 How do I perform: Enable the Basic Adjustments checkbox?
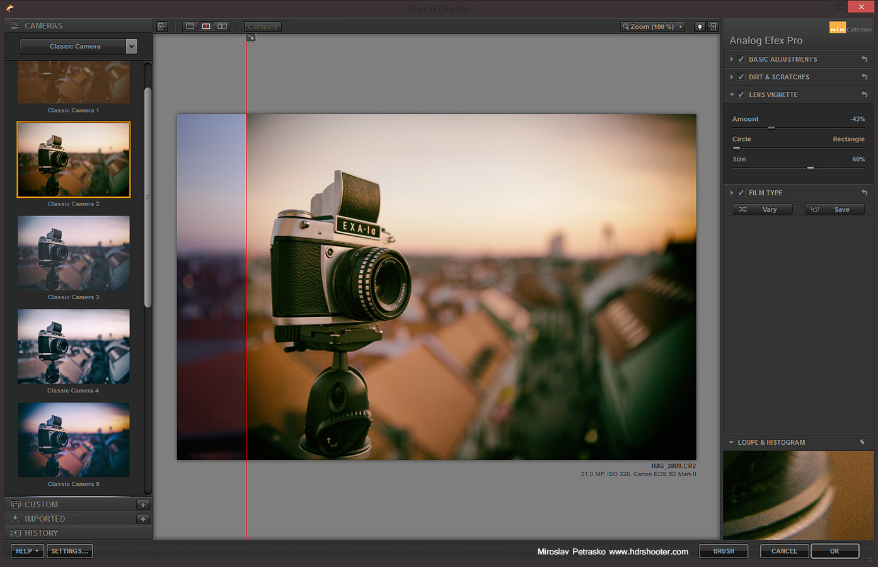(x=741, y=59)
